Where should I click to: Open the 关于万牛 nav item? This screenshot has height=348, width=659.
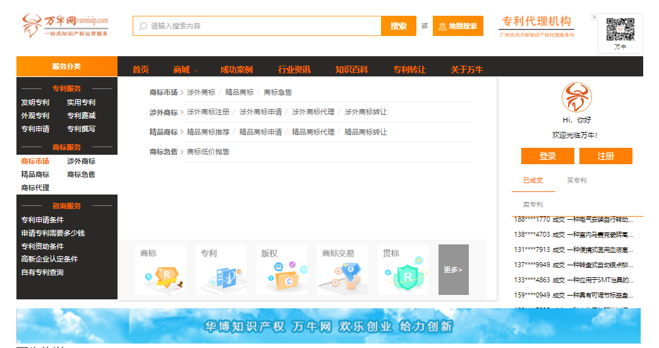point(466,69)
